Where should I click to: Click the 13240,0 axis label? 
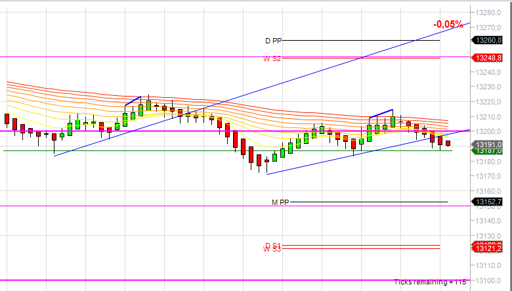pos(488,72)
